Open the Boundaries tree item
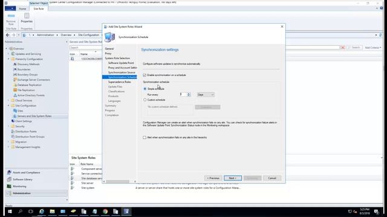This screenshot has height=217, width=387. pyautogui.click(x=24, y=69)
